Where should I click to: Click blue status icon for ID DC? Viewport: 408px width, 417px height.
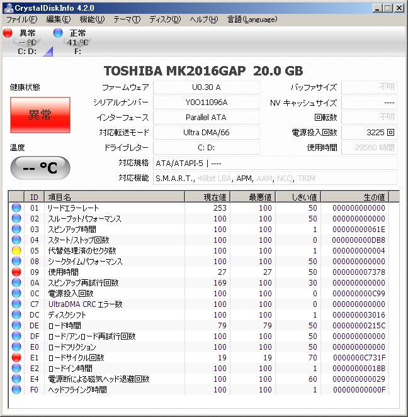tap(16, 314)
